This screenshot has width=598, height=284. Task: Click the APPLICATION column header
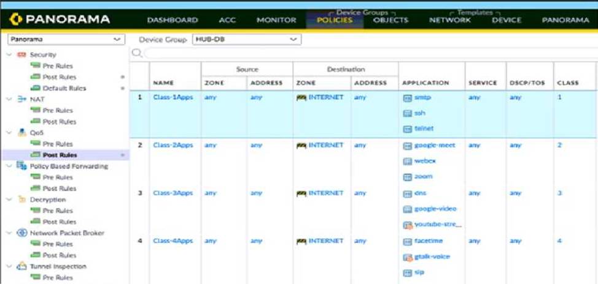425,83
